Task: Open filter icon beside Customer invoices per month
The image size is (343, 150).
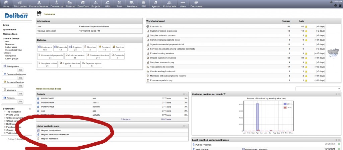Action: point(225,94)
